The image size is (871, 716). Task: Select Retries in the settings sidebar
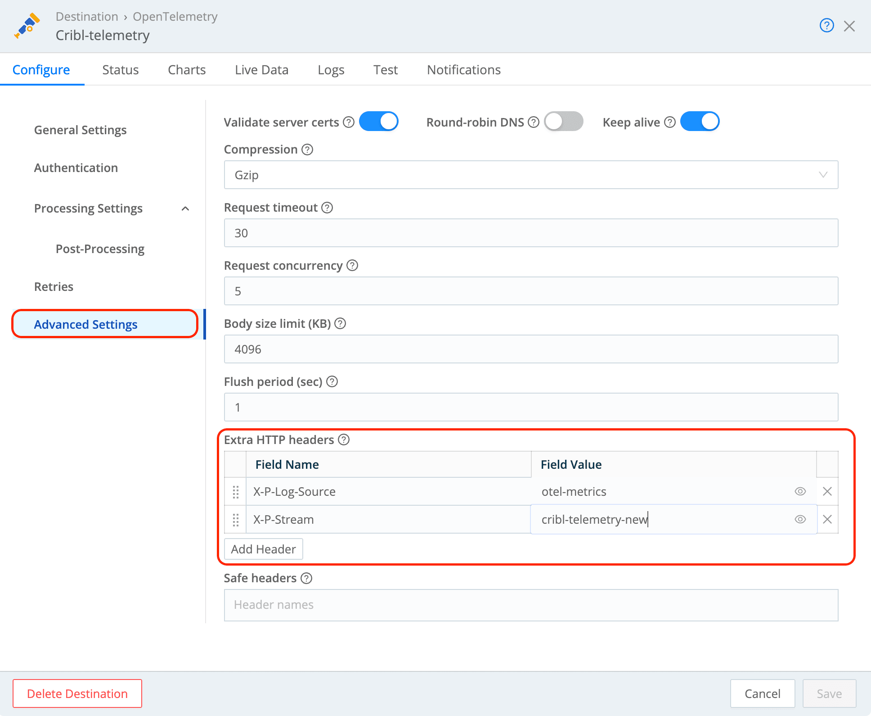click(x=54, y=286)
